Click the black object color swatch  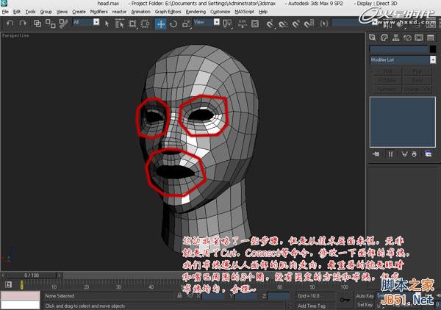click(x=431, y=49)
